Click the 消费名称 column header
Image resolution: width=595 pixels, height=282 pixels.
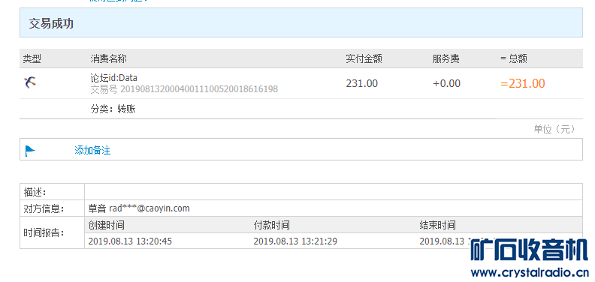(x=108, y=58)
